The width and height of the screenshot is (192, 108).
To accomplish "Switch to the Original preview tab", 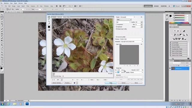I will (x=54, y=17).
